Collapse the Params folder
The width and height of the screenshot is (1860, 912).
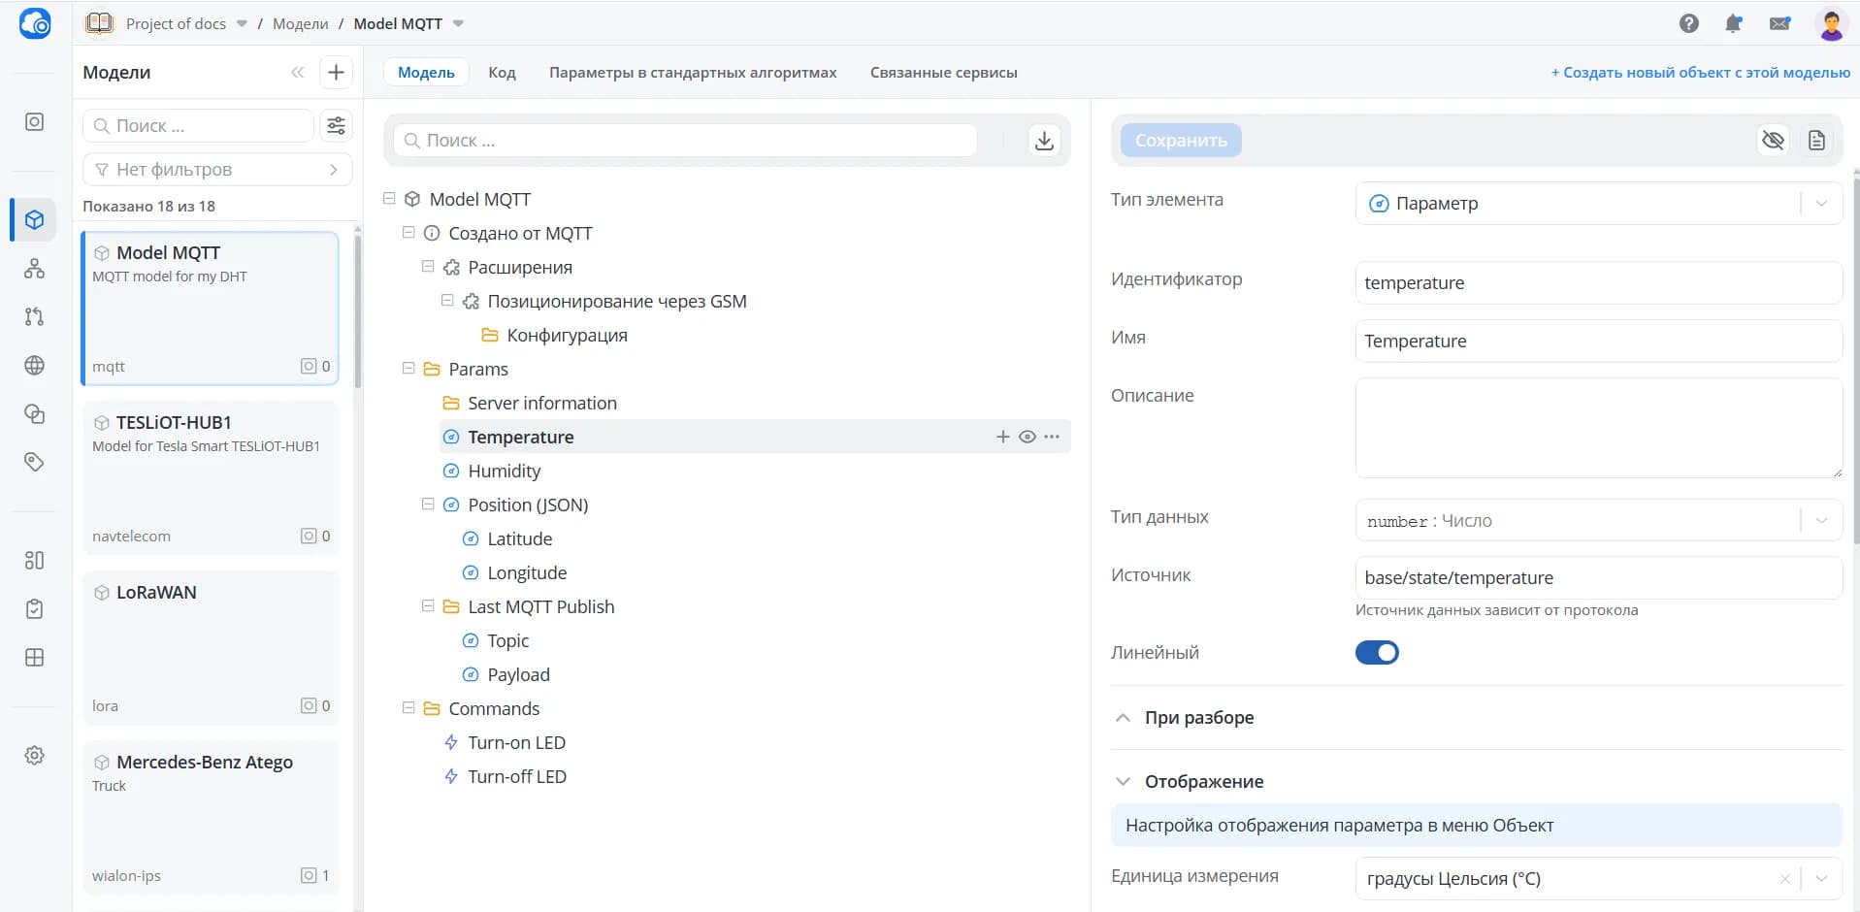(408, 368)
